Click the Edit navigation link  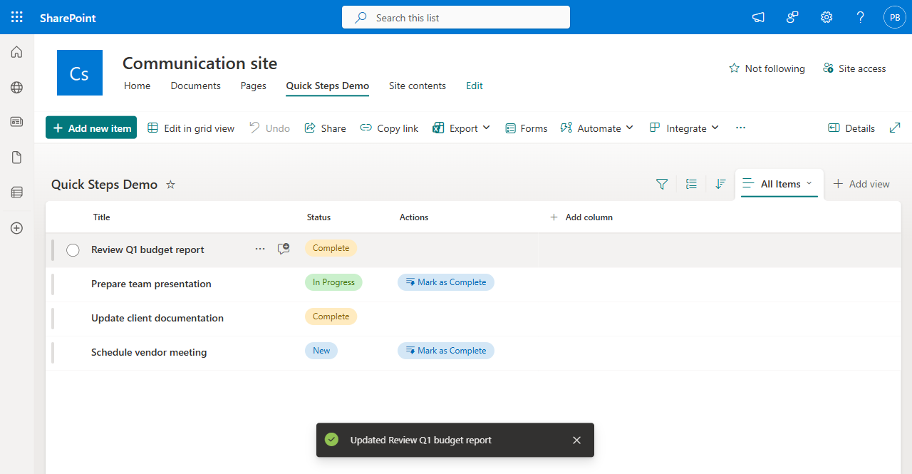point(475,86)
